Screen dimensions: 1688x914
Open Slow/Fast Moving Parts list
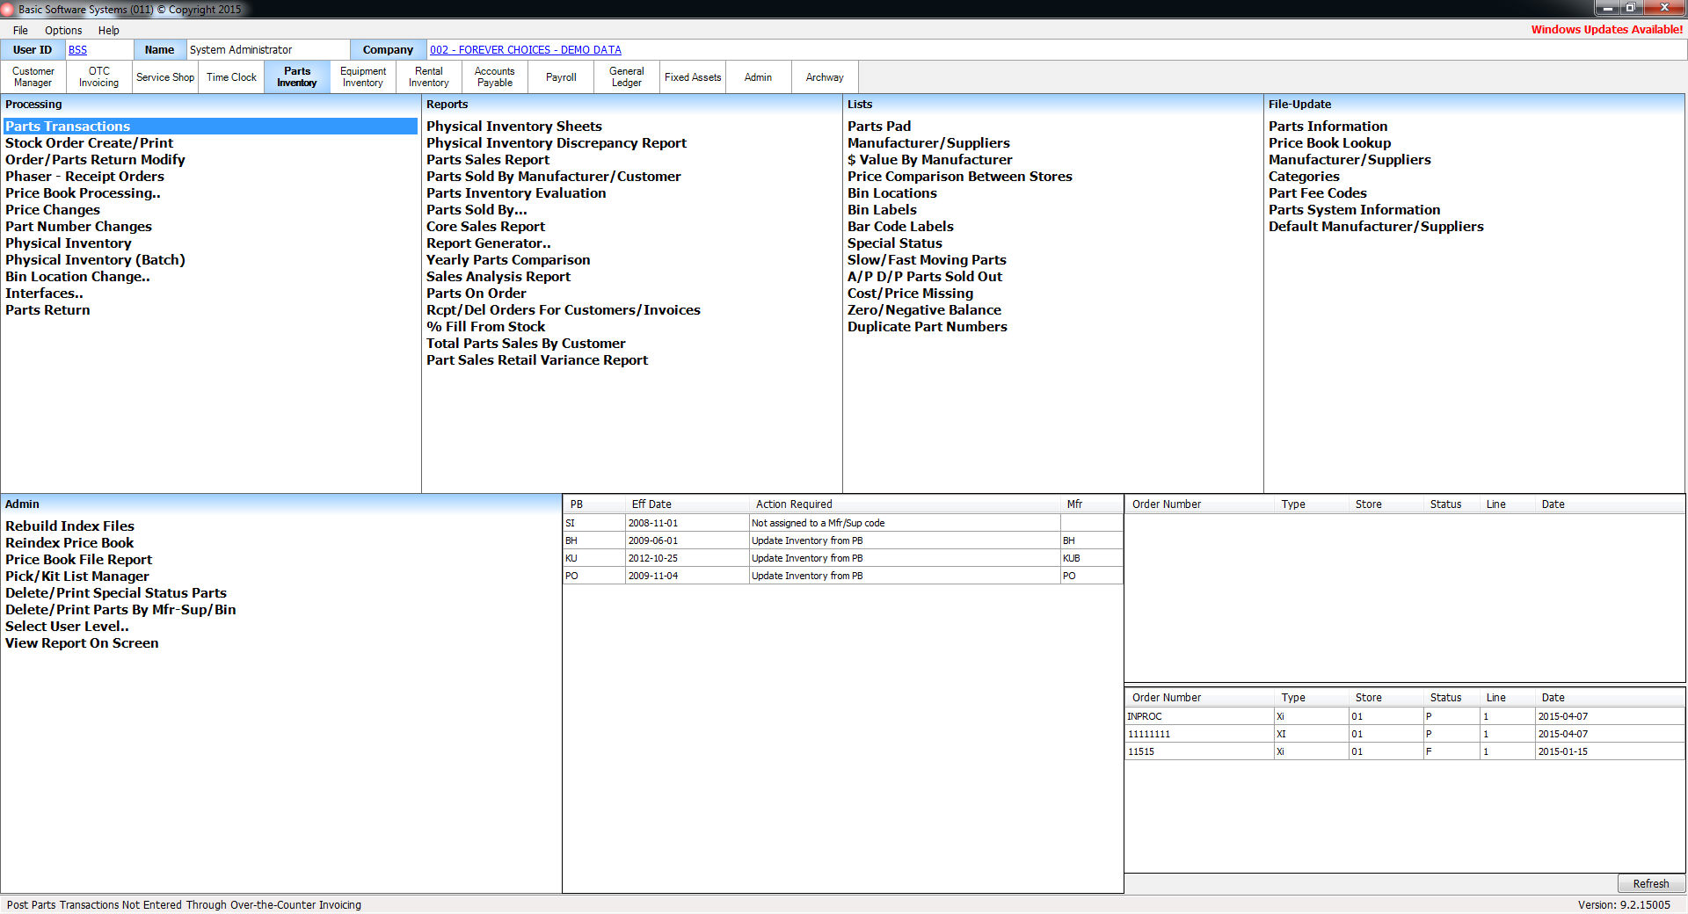[927, 260]
